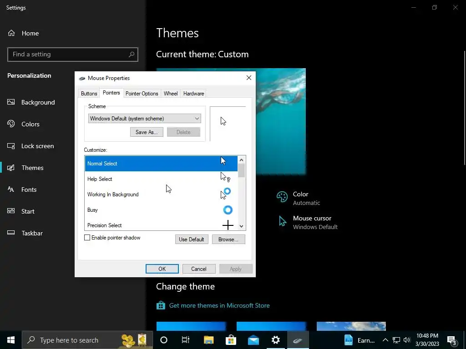Click the Customize list scroll down arrow

tap(241, 226)
